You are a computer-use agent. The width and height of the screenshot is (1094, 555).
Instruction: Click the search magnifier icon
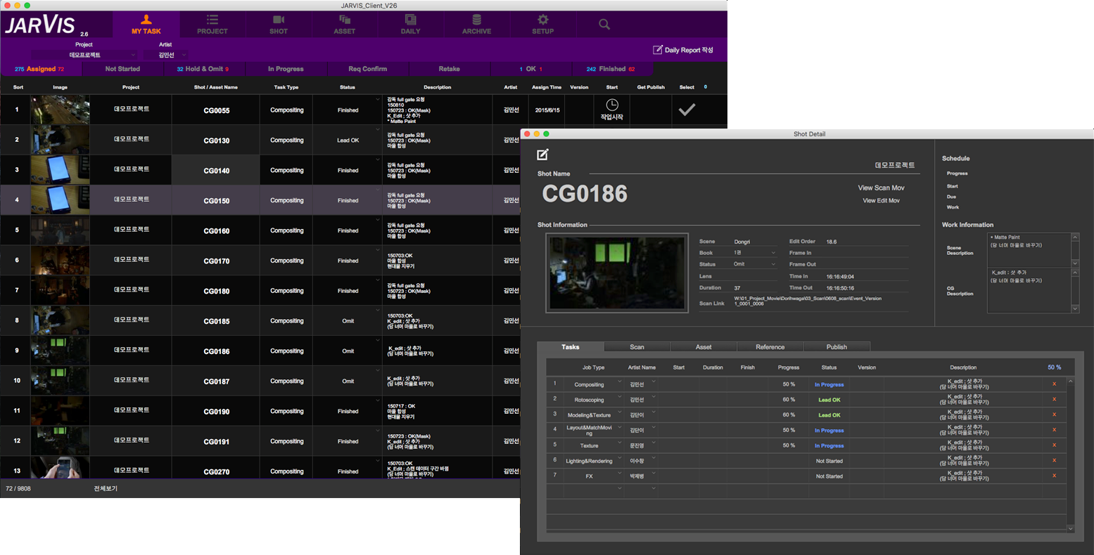pyautogui.click(x=604, y=25)
